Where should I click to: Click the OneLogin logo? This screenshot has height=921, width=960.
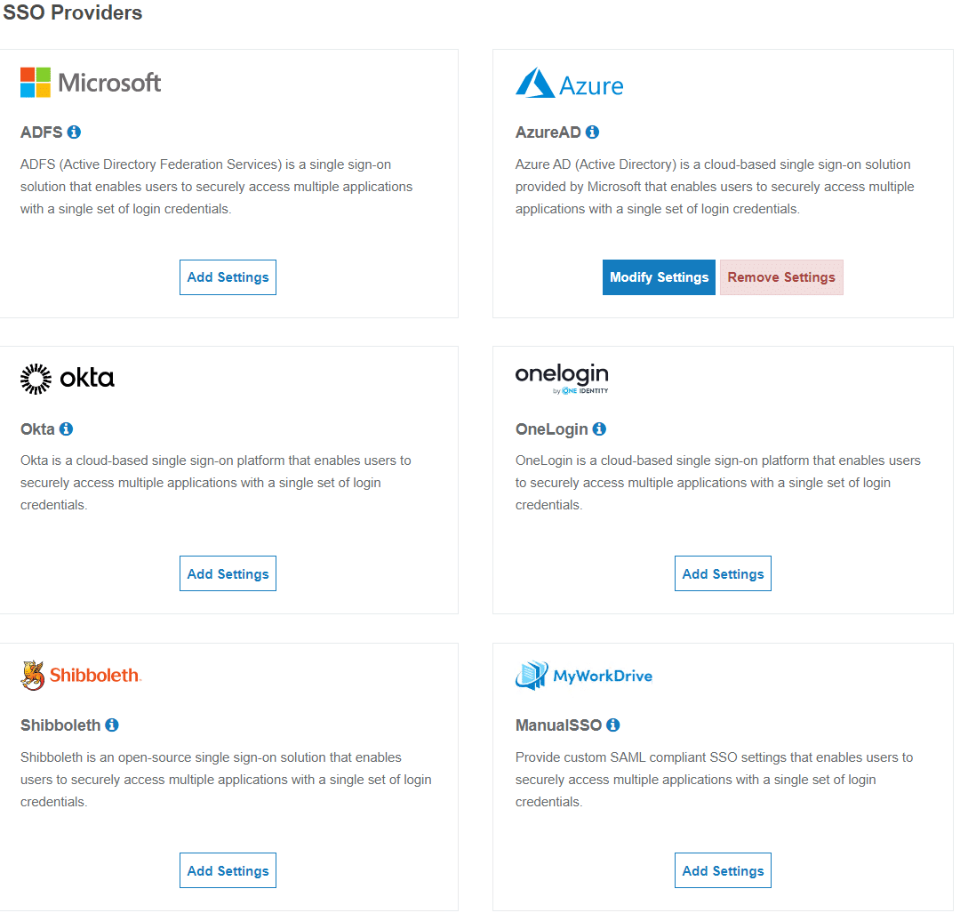562,378
